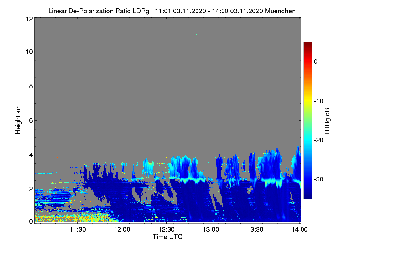Click the location label 'Muenchen' in title
This screenshot has height=263, width=395.
coord(280,11)
